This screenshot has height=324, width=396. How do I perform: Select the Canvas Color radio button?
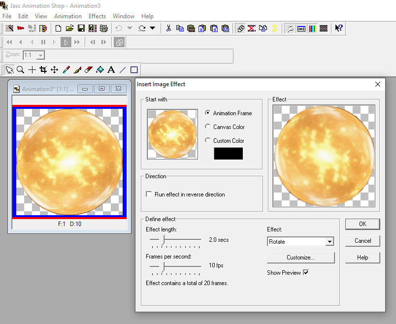pyautogui.click(x=208, y=127)
